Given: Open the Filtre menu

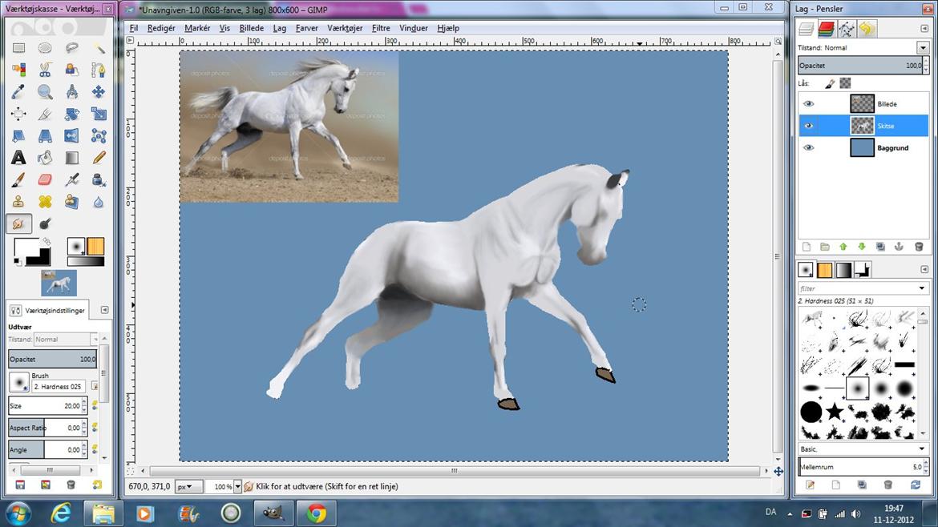Looking at the screenshot, I should 381,28.
